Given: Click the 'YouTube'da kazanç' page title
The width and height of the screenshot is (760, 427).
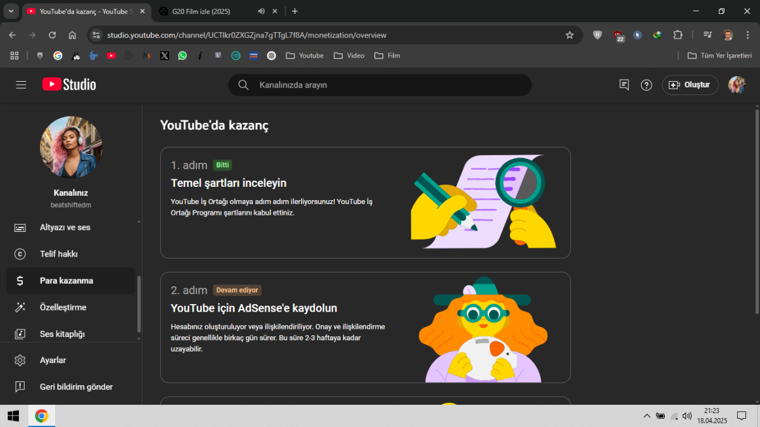Looking at the screenshot, I should click(x=215, y=125).
